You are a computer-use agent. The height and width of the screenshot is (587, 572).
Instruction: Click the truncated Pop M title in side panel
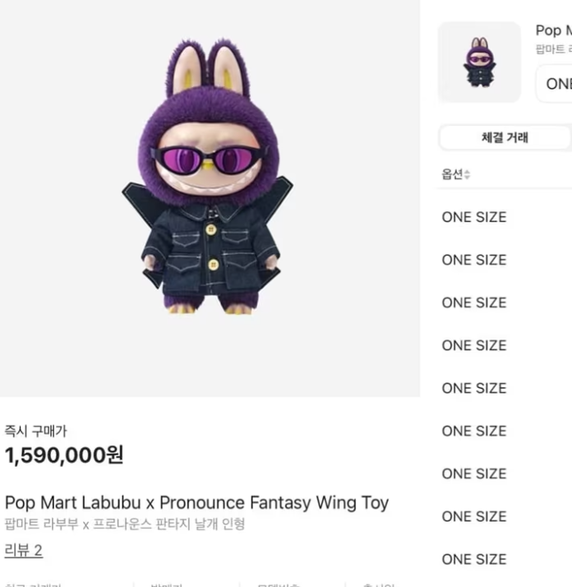coord(552,30)
